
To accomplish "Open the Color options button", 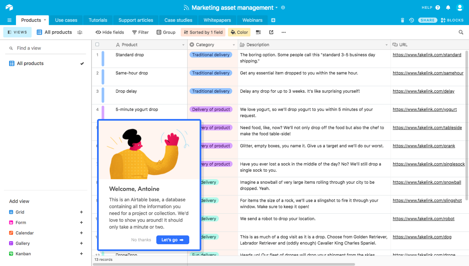I will pos(239,32).
